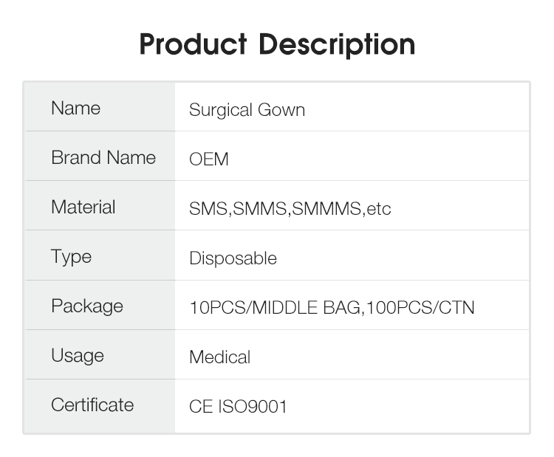Select the Usage label cell

tap(100, 354)
